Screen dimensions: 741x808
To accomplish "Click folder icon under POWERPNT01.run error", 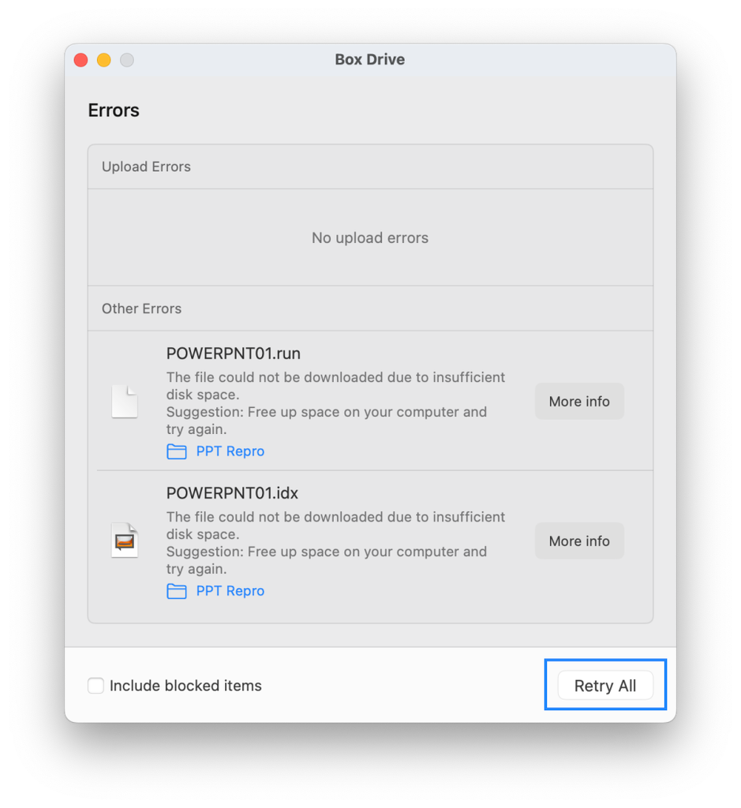I will coord(176,451).
